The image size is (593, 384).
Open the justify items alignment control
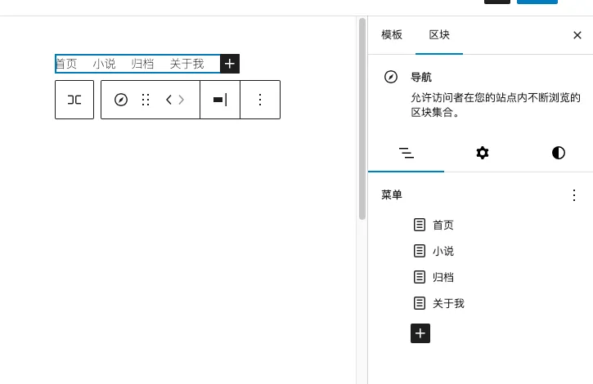[x=220, y=100]
